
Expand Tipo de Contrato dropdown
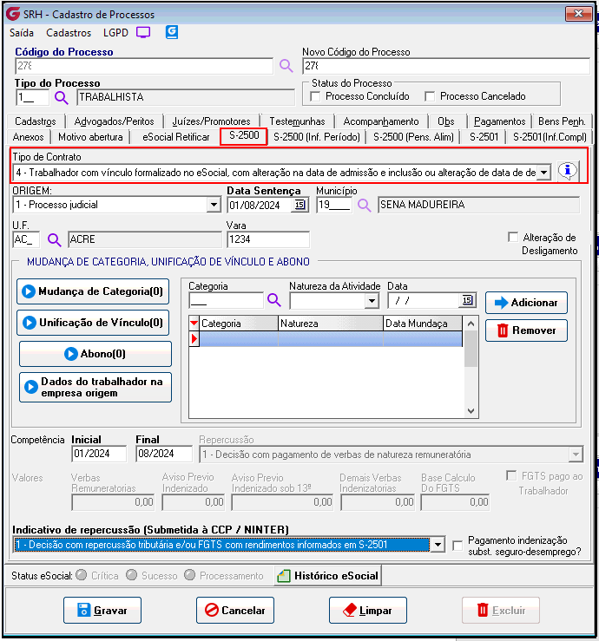(x=543, y=173)
